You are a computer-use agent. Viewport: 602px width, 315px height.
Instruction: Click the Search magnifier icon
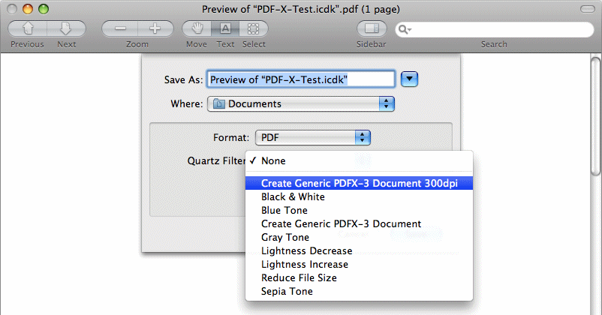pyautogui.click(x=404, y=29)
